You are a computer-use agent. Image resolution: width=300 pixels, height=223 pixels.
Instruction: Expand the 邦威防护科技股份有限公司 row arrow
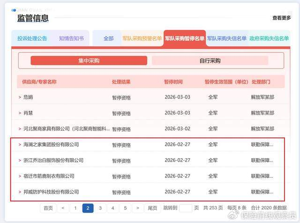[20, 192]
